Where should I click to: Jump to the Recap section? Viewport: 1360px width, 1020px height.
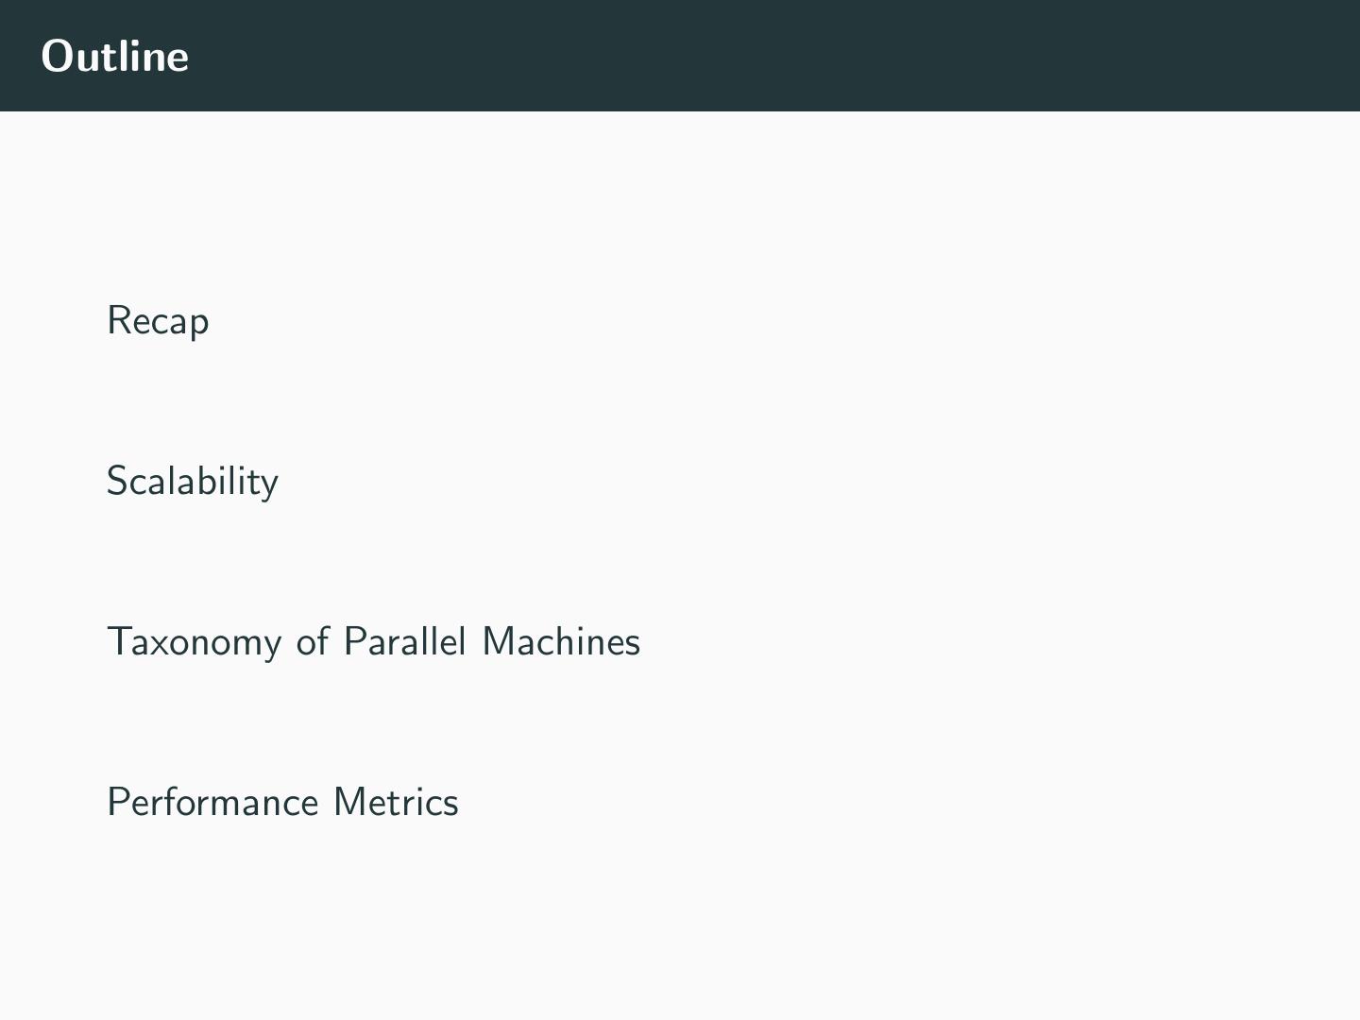(158, 321)
